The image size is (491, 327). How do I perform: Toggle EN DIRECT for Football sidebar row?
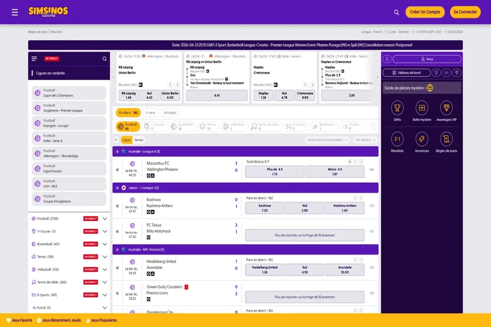90,219
